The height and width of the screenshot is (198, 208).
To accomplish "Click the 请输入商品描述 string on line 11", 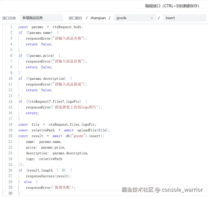I will click(68, 84).
